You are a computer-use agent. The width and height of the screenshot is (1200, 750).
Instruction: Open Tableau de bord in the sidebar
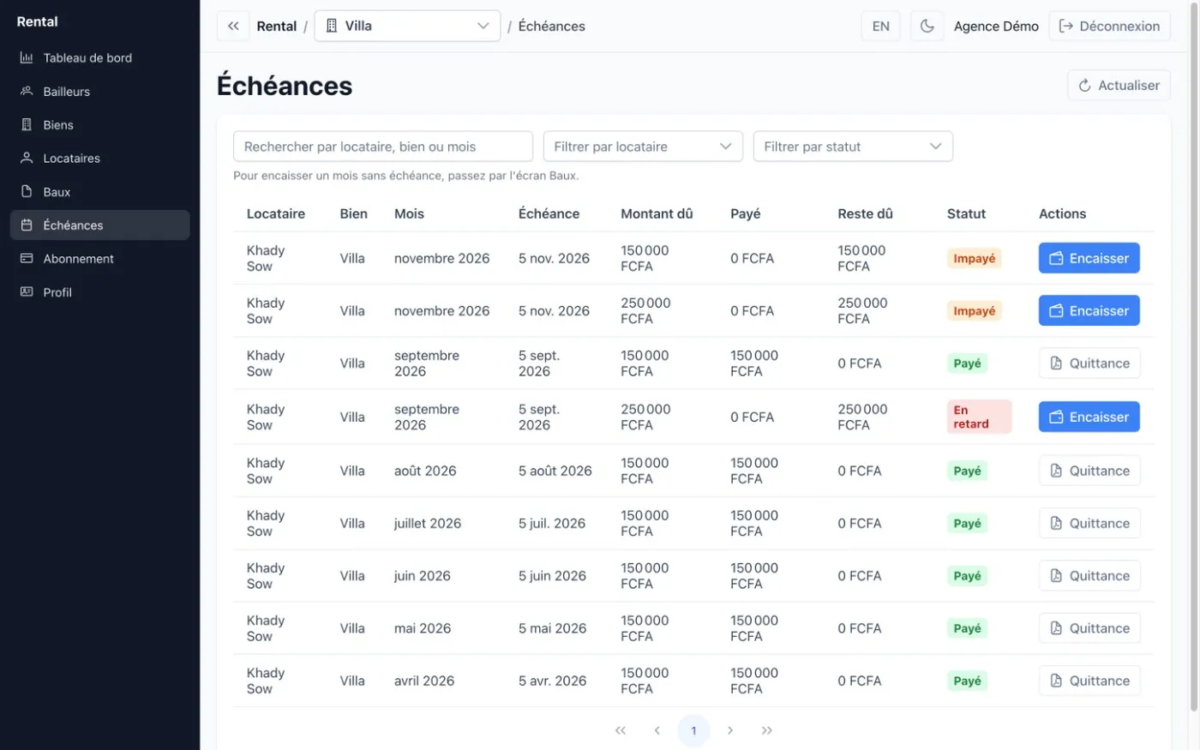(x=99, y=58)
